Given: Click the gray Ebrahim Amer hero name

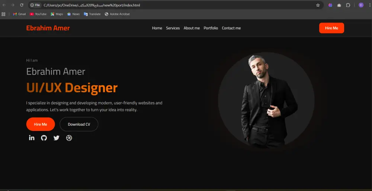Looking at the screenshot, I should coord(56,71).
